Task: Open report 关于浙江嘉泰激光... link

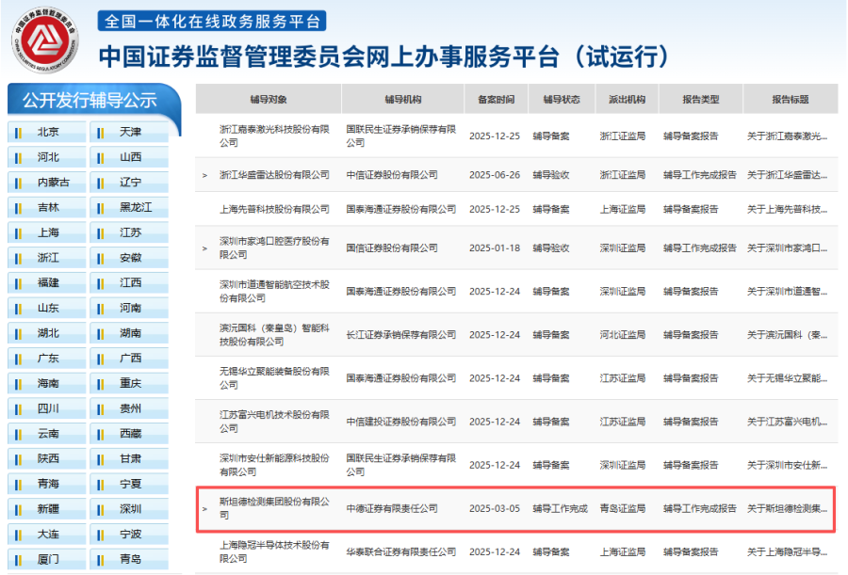Action: (786, 136)
